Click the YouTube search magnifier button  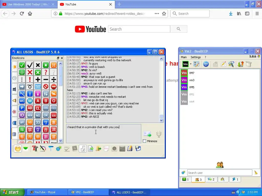click(179, 29)
